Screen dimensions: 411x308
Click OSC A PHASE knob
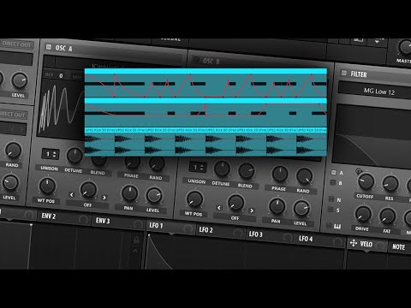(132, 162)
